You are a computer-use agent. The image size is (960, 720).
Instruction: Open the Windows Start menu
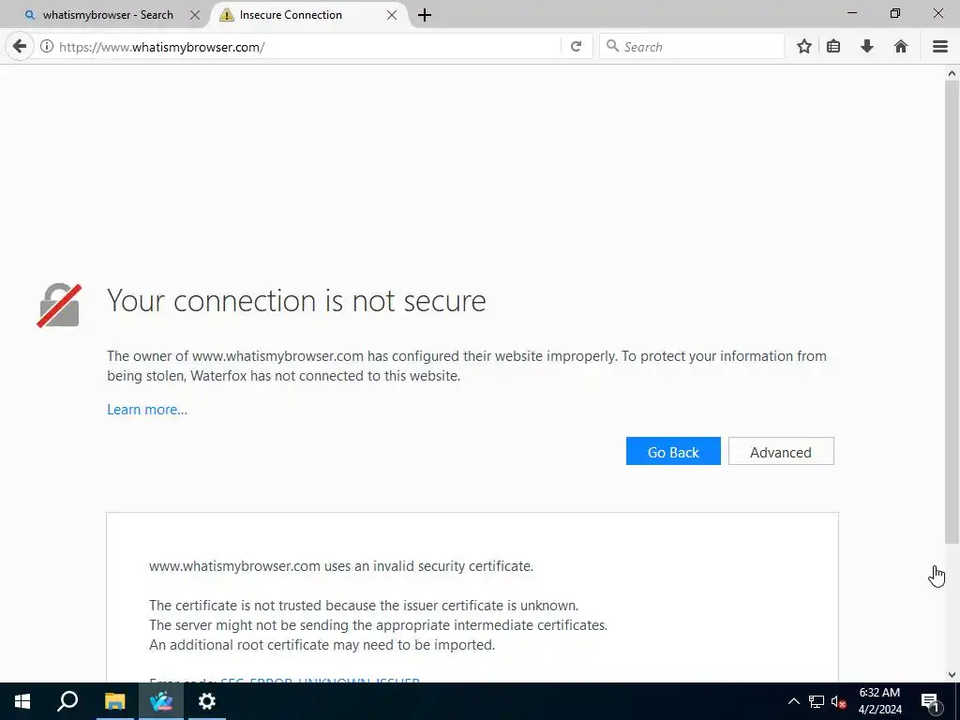pos(22,701)
